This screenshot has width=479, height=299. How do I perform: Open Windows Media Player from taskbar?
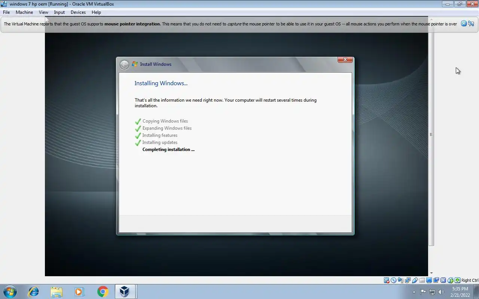tap(79, 292)
